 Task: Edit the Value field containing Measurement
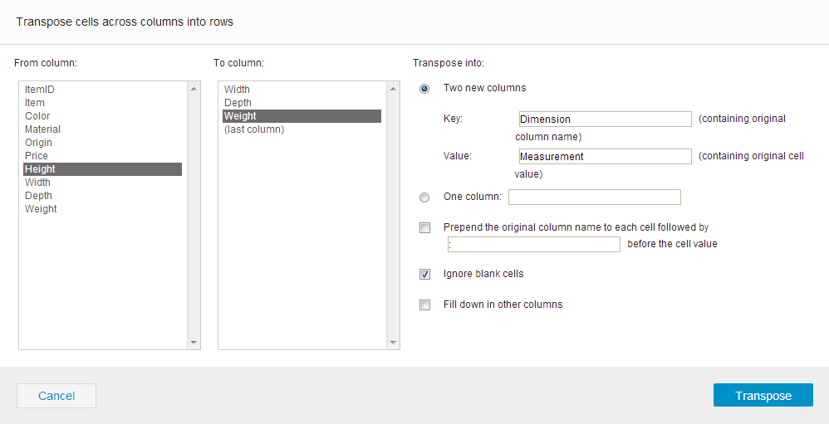604,156
